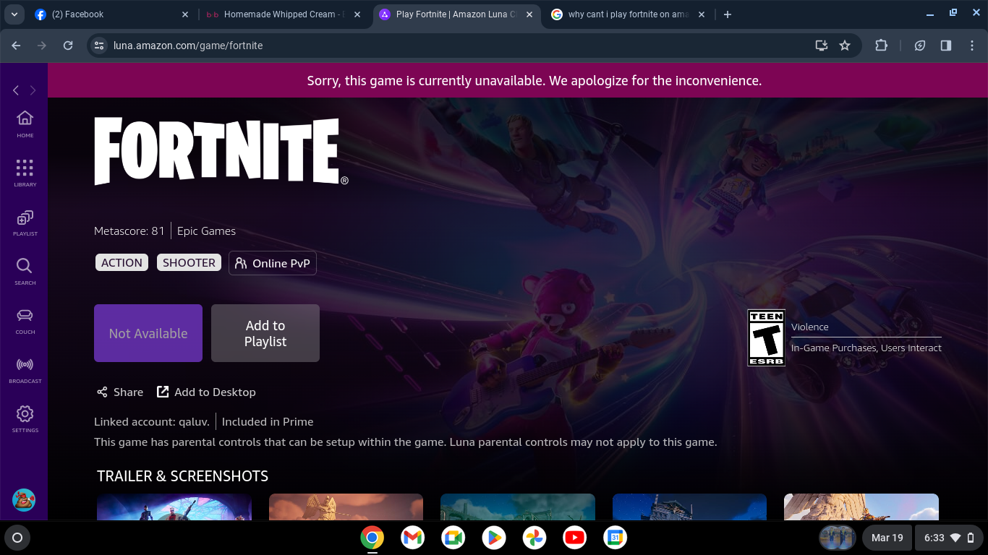Viewport: 988px width, 555px height.
Task: Open Luna Settings gear icon
Action: [x=25, y=418]
